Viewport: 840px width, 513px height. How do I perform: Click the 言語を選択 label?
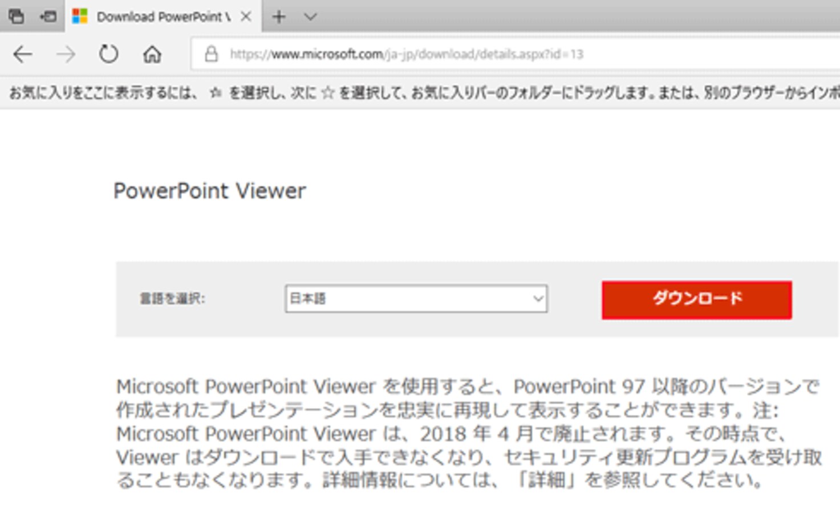coord(172,299)
